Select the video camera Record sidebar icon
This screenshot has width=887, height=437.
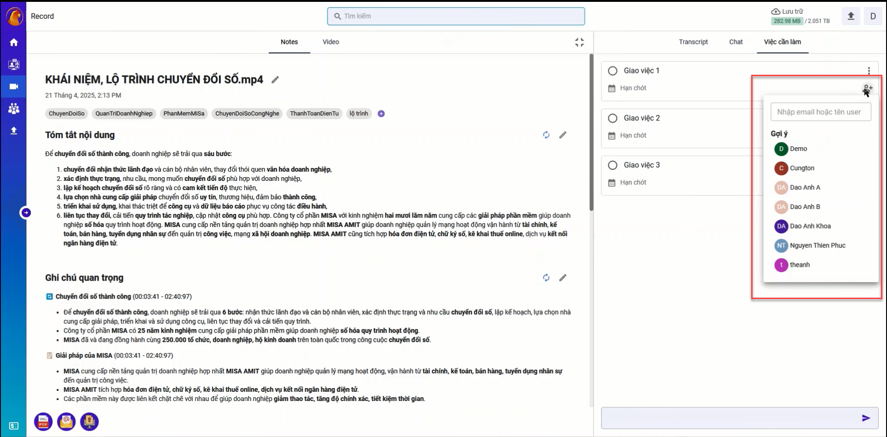coord(14,87)
